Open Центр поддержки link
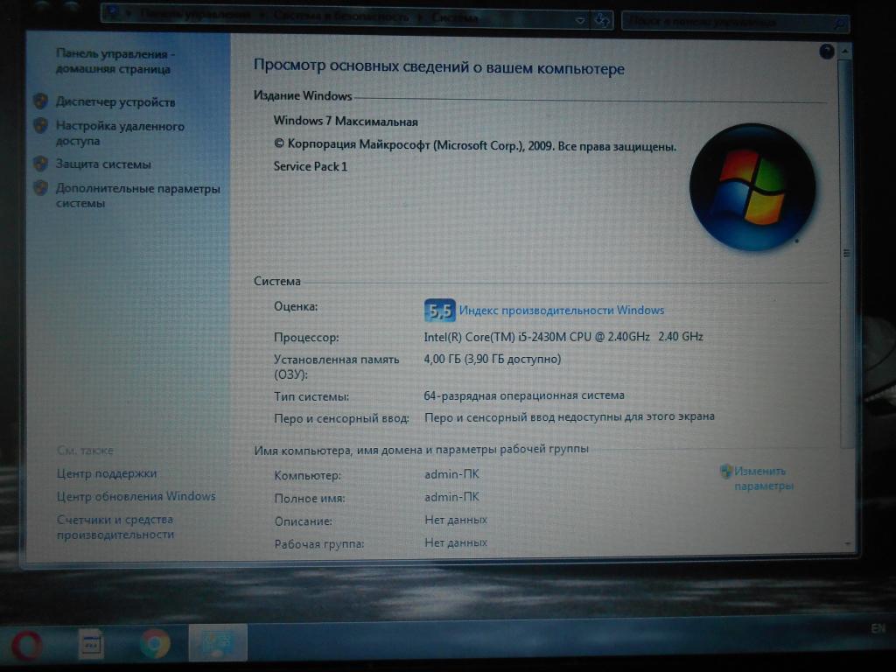The image size is (896, 672). tap(107, 473)
